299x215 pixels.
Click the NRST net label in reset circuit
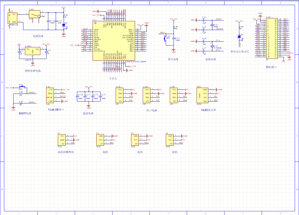[x=162, y=33]
